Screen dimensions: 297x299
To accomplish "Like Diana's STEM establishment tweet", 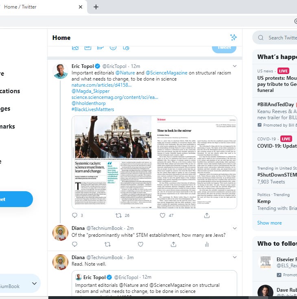I will 141,244.
